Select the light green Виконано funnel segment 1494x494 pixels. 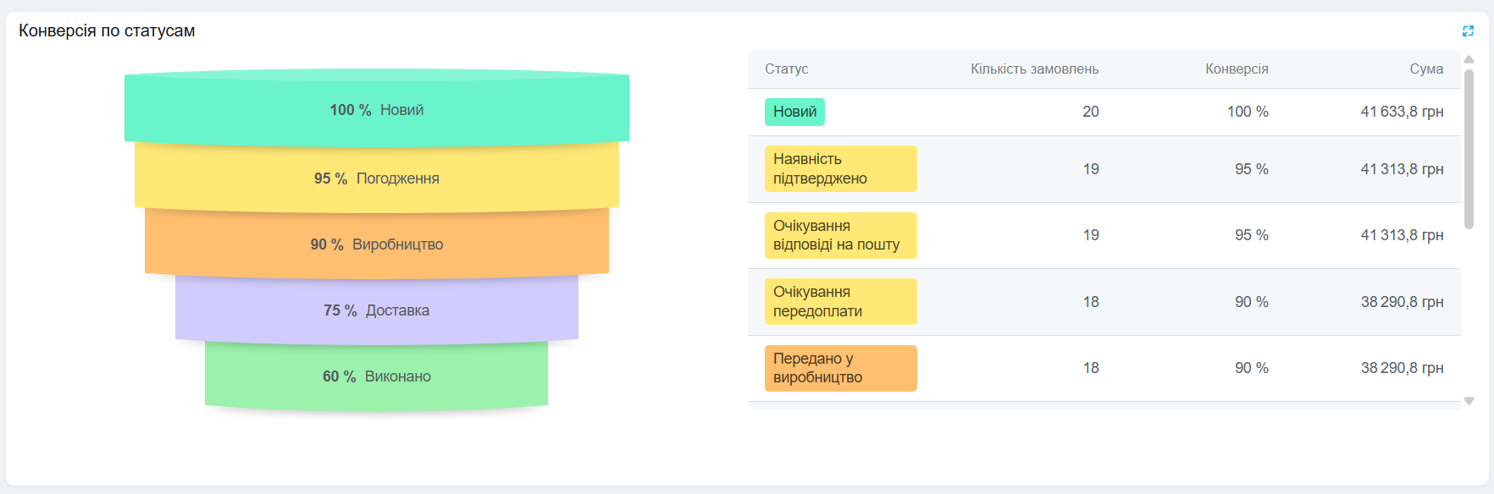tap(376, 376)
